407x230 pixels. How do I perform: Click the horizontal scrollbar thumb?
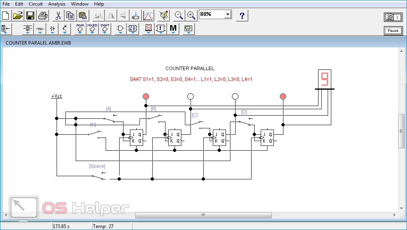[x=203, y=215]
